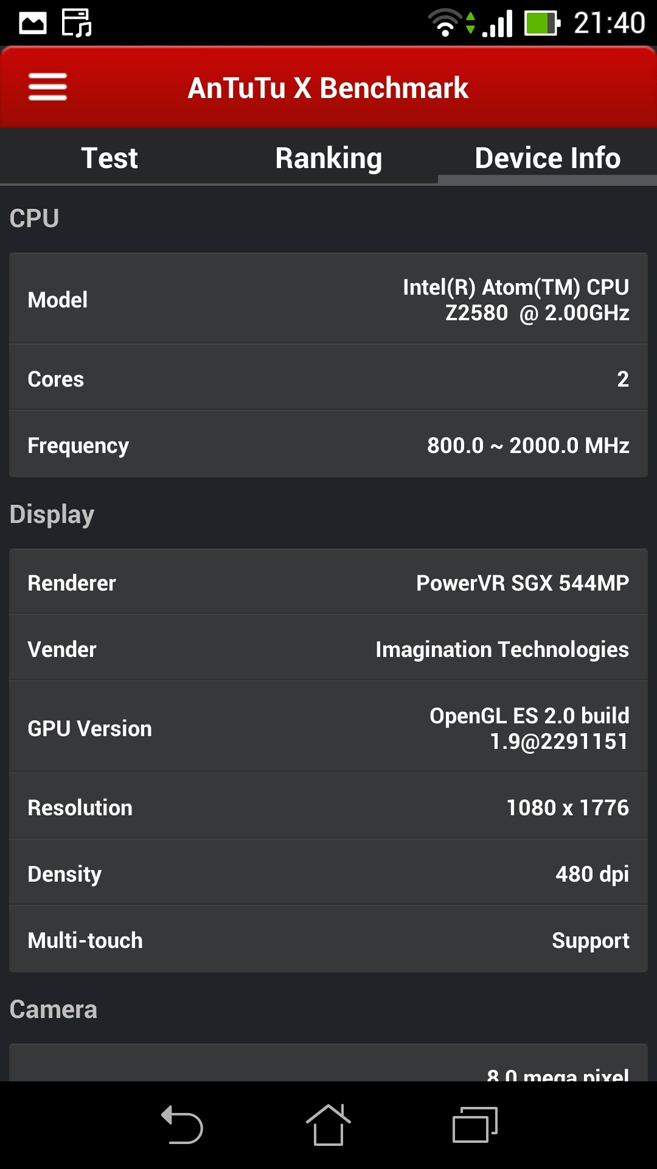Select the Frequency row

[328, 445]
